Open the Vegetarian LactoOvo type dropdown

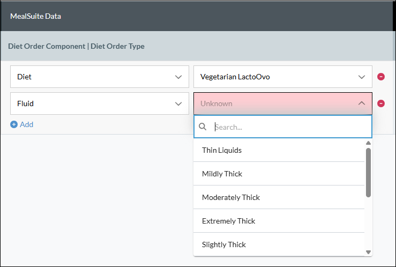(283, 77)
